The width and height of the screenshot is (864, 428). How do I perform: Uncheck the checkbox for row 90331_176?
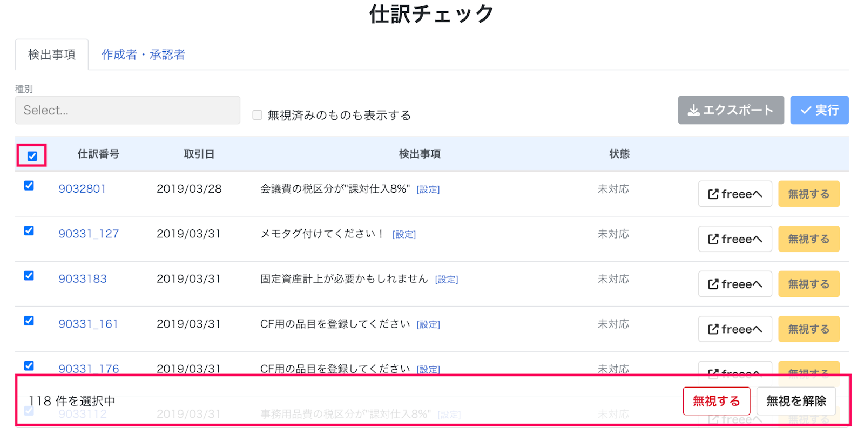click(x=29, y=366)
